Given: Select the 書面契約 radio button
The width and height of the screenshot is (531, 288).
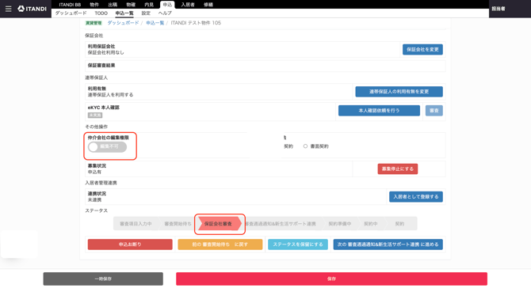Looking at the screenshot, I should click(305, 146).
